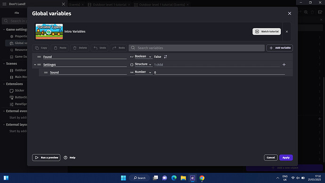Open the Boolean type dropdown for Found
Screen dimensions: 325x183
tap(143, 57)
